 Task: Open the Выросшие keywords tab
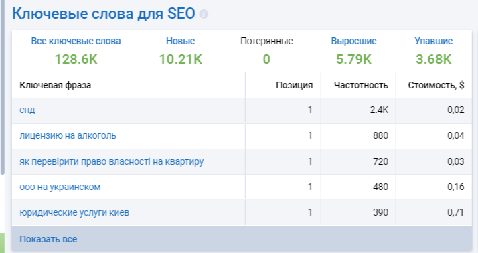(353, 41)
